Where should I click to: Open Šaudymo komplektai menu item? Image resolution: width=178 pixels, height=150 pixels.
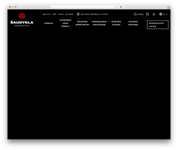coord(82,23)
